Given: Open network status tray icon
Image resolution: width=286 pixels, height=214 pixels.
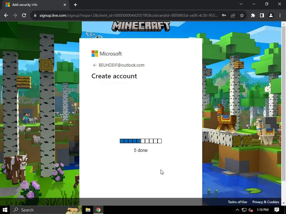Looking at the screenshot, I should [x=244, y=210].
